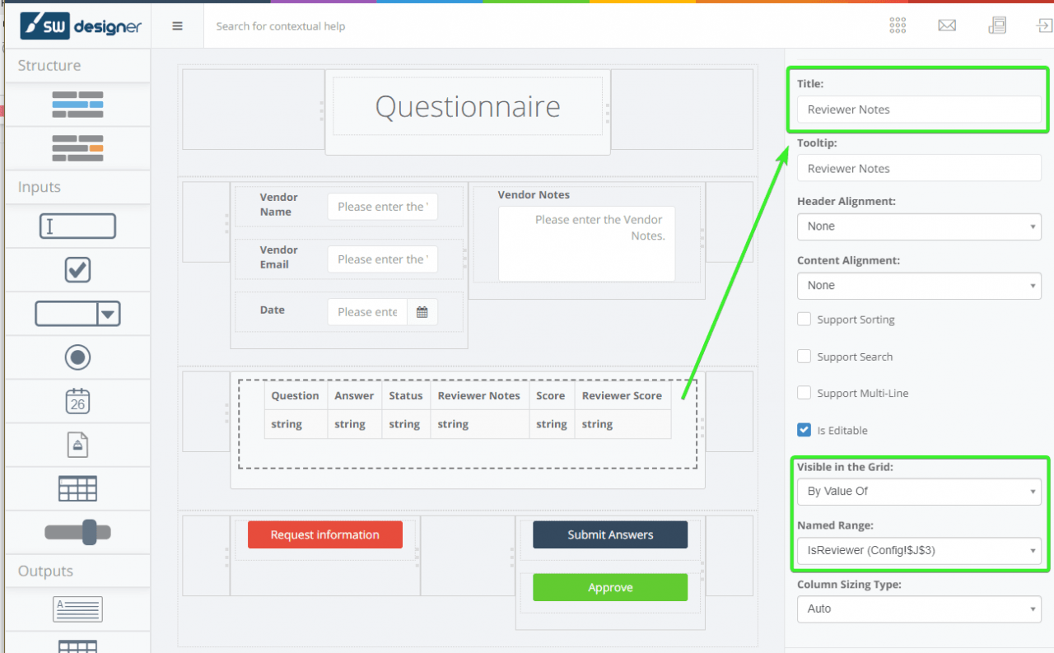Viewport: 1054px width, 653px height.
Task: Open the Header Alignment dropdown
Action: 919,226
